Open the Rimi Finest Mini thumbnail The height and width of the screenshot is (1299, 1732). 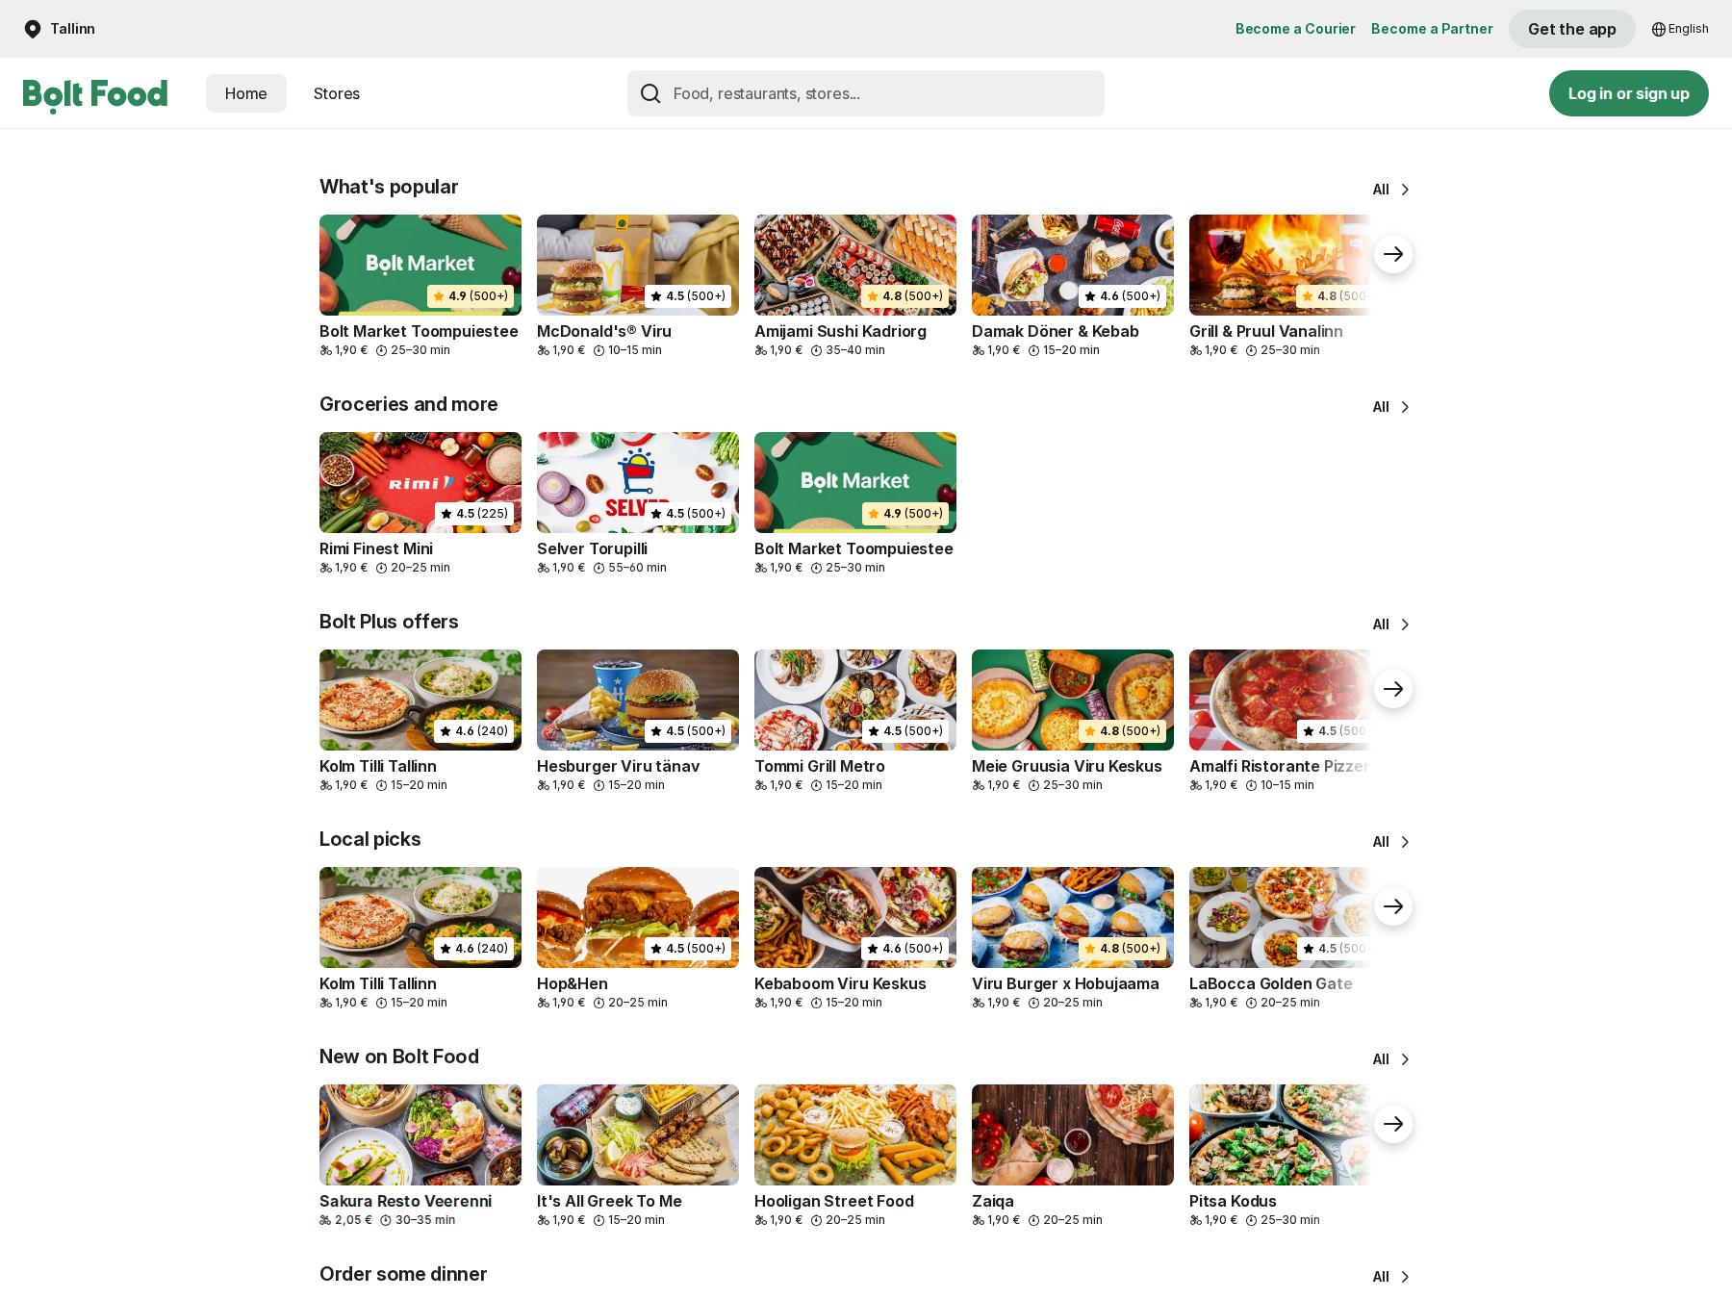point(420,482)
